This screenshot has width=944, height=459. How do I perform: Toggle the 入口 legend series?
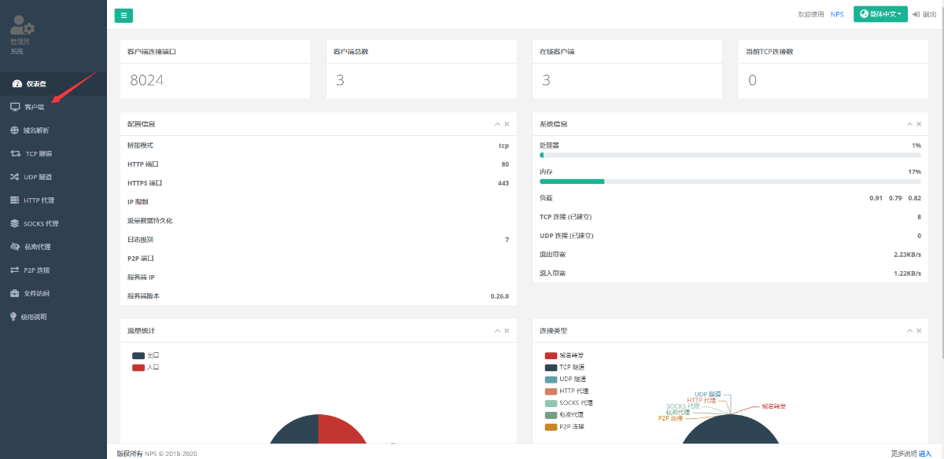click(x=146, y=367)
